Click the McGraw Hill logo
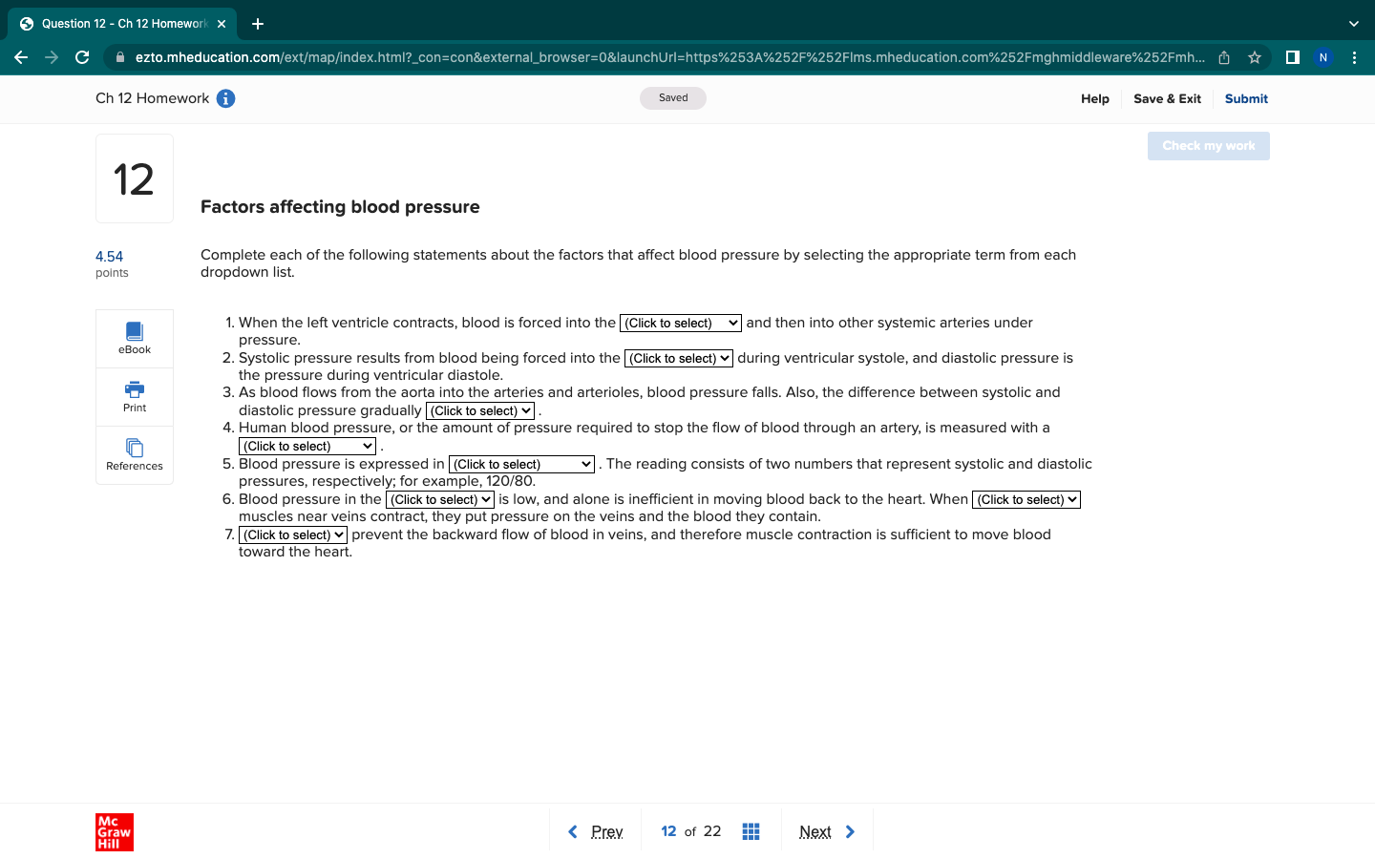The image size is (1375, 859). (x=115, y=832)
